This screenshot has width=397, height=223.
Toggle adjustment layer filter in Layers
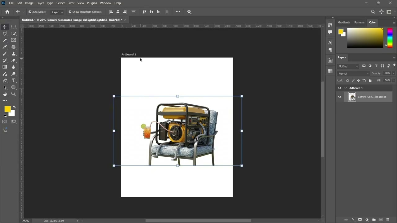tap(370, 66)
